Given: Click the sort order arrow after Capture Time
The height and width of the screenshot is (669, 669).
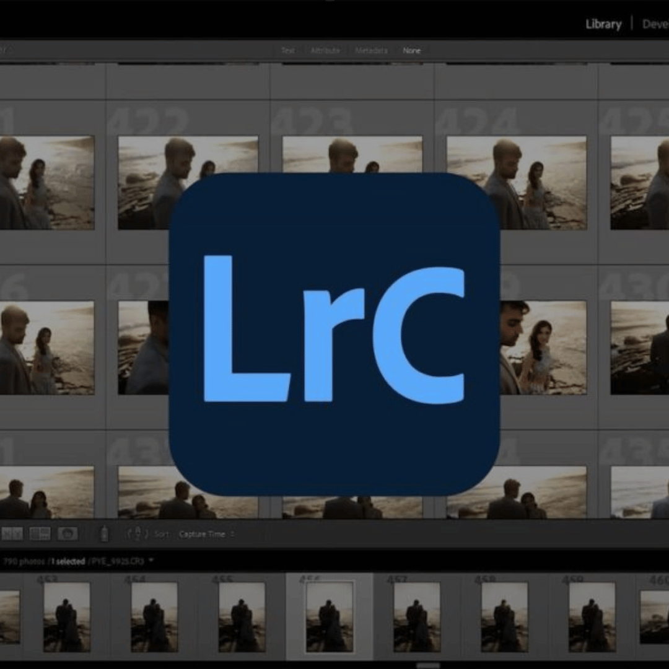Looking at the screenshot, I should (232, 534).
